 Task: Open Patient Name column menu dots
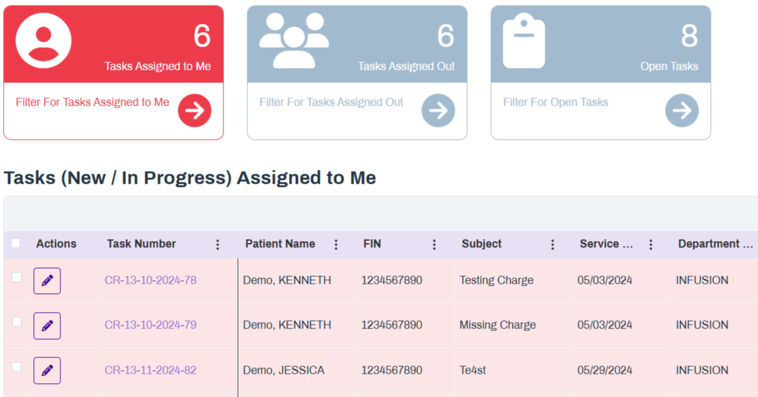[336, 245]
